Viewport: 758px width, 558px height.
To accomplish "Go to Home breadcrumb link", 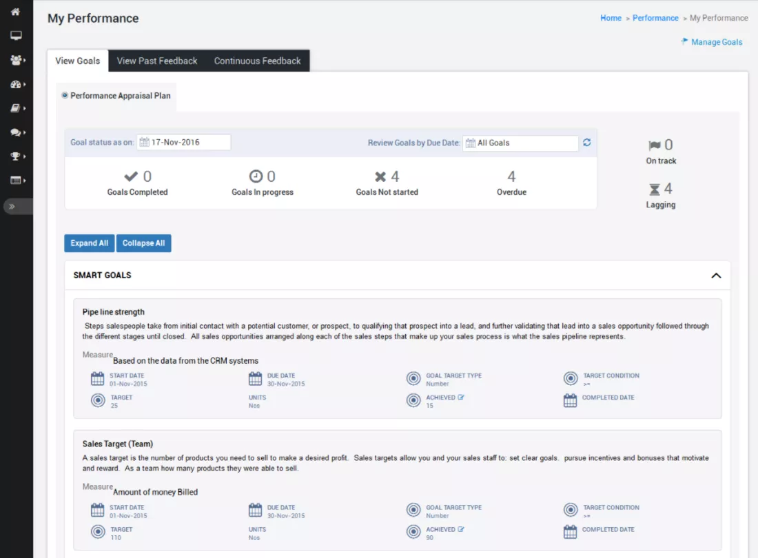I will [x=611, y=18].
